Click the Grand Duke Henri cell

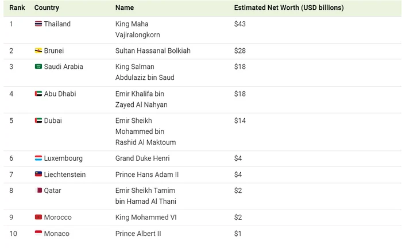(142, 158)
